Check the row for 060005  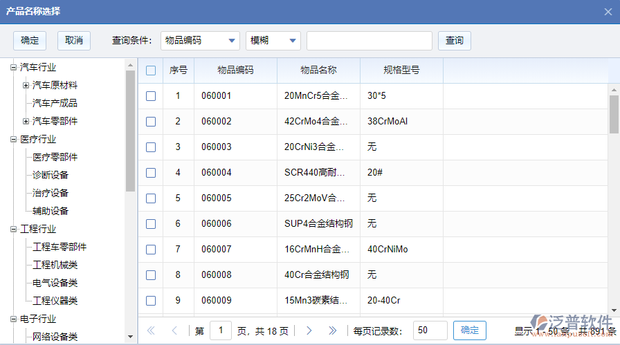point(151,198)
